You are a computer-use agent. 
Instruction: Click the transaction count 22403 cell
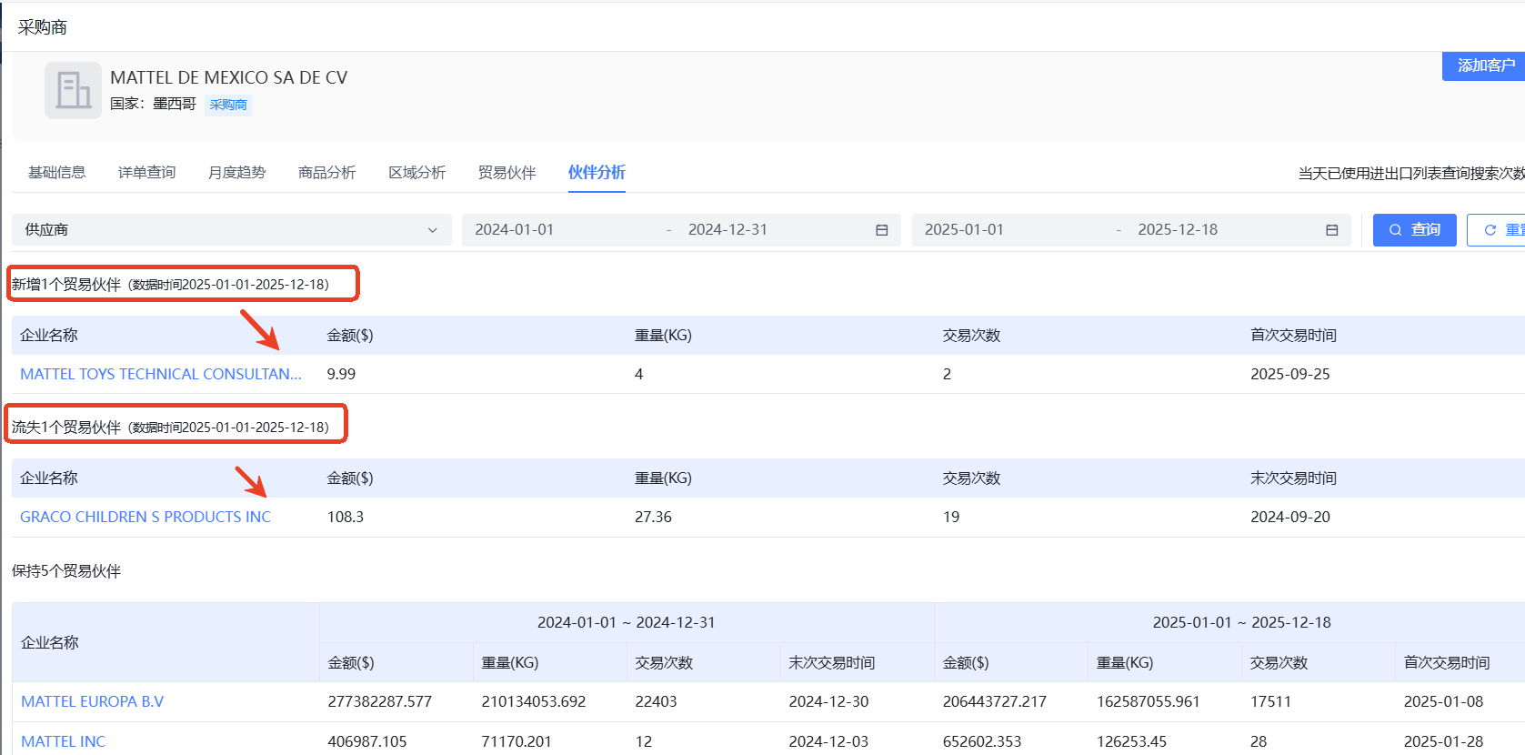tap(657, 701)
